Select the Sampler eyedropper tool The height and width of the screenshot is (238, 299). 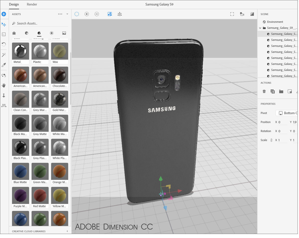(x=4, y=65)
